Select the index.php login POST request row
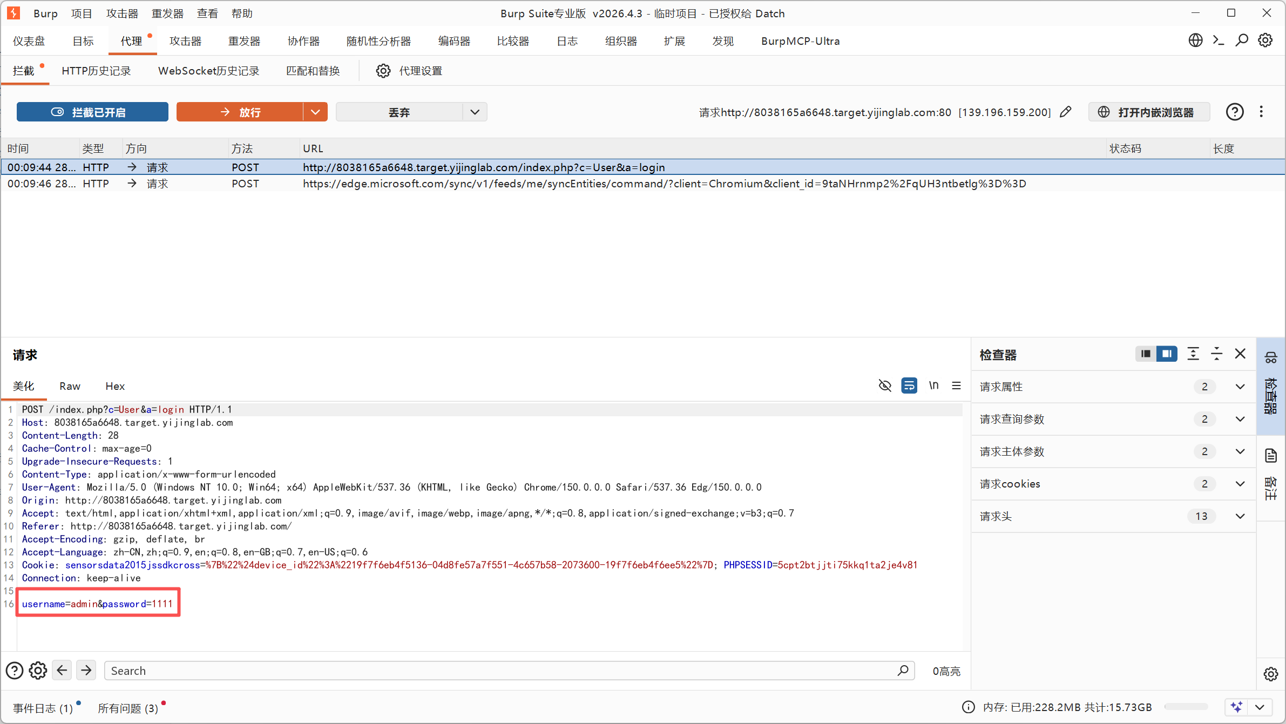The height and width of the screenshot is (724, 1286). pos(642,167)
